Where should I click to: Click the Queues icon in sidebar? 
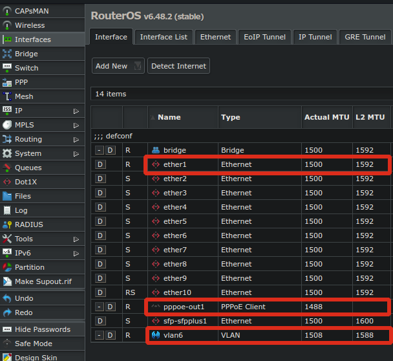point(8,168)
